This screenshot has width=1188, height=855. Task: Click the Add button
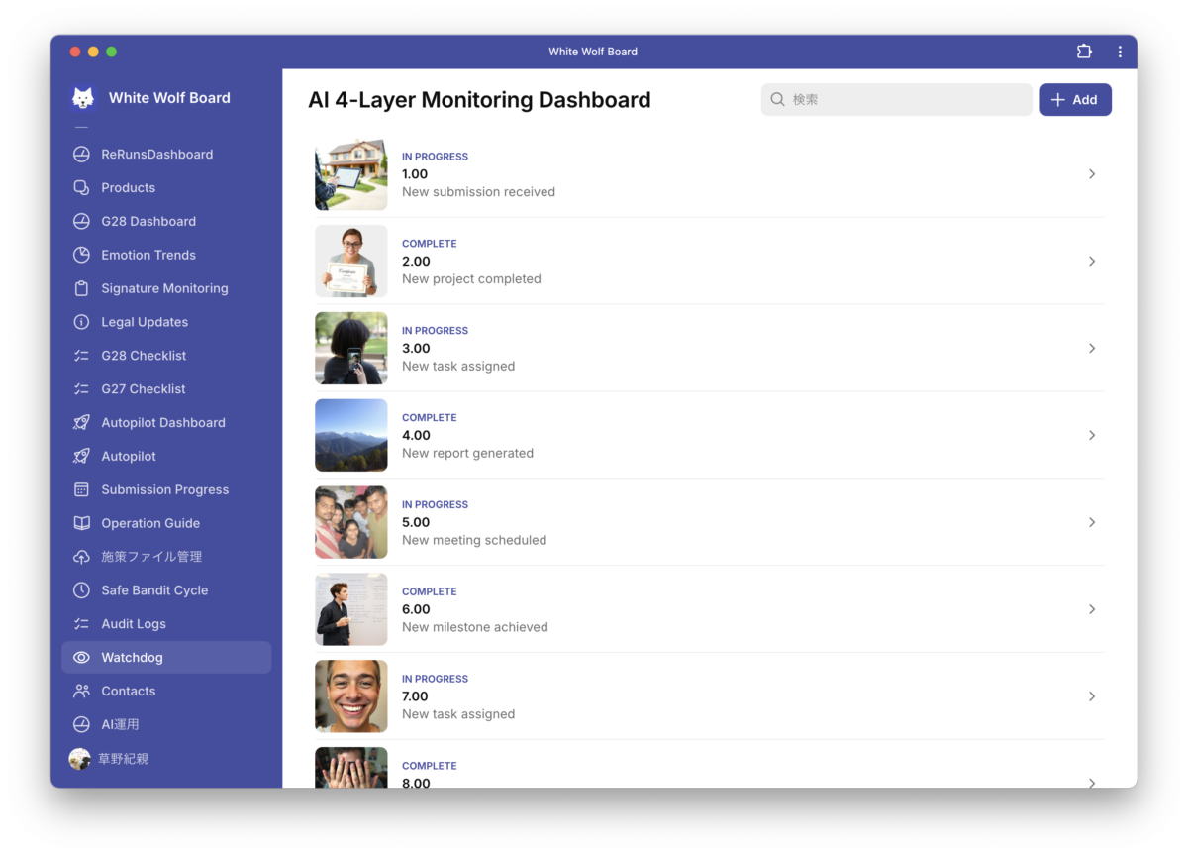click(x=1075, y=100)
